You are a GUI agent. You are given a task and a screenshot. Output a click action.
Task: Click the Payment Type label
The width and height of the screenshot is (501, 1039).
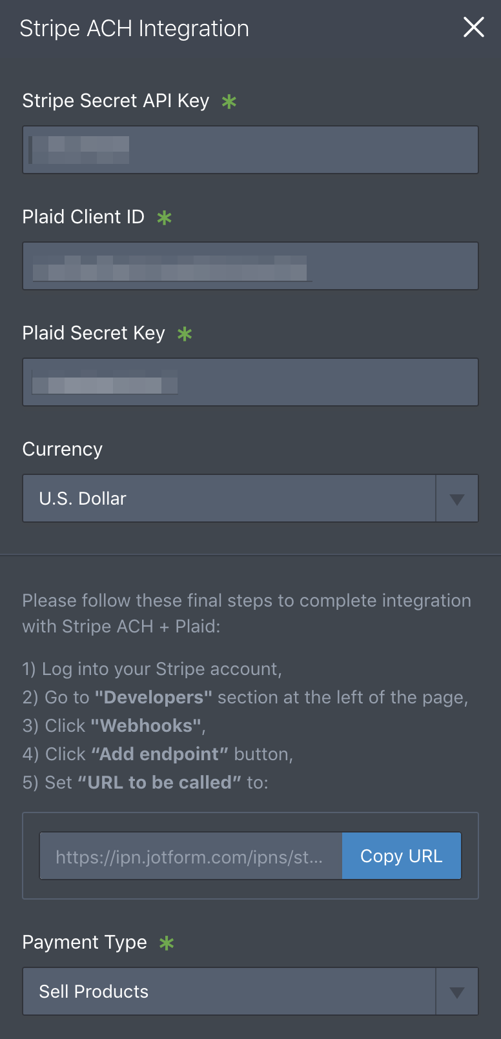[85, 942]
